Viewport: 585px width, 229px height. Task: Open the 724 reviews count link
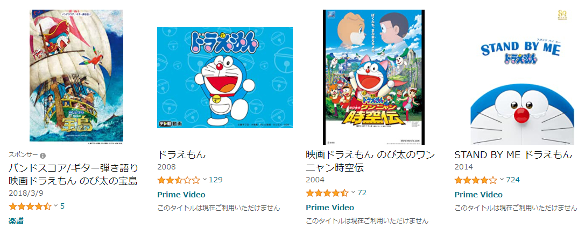pyautogui.click(x=513, y=180)
